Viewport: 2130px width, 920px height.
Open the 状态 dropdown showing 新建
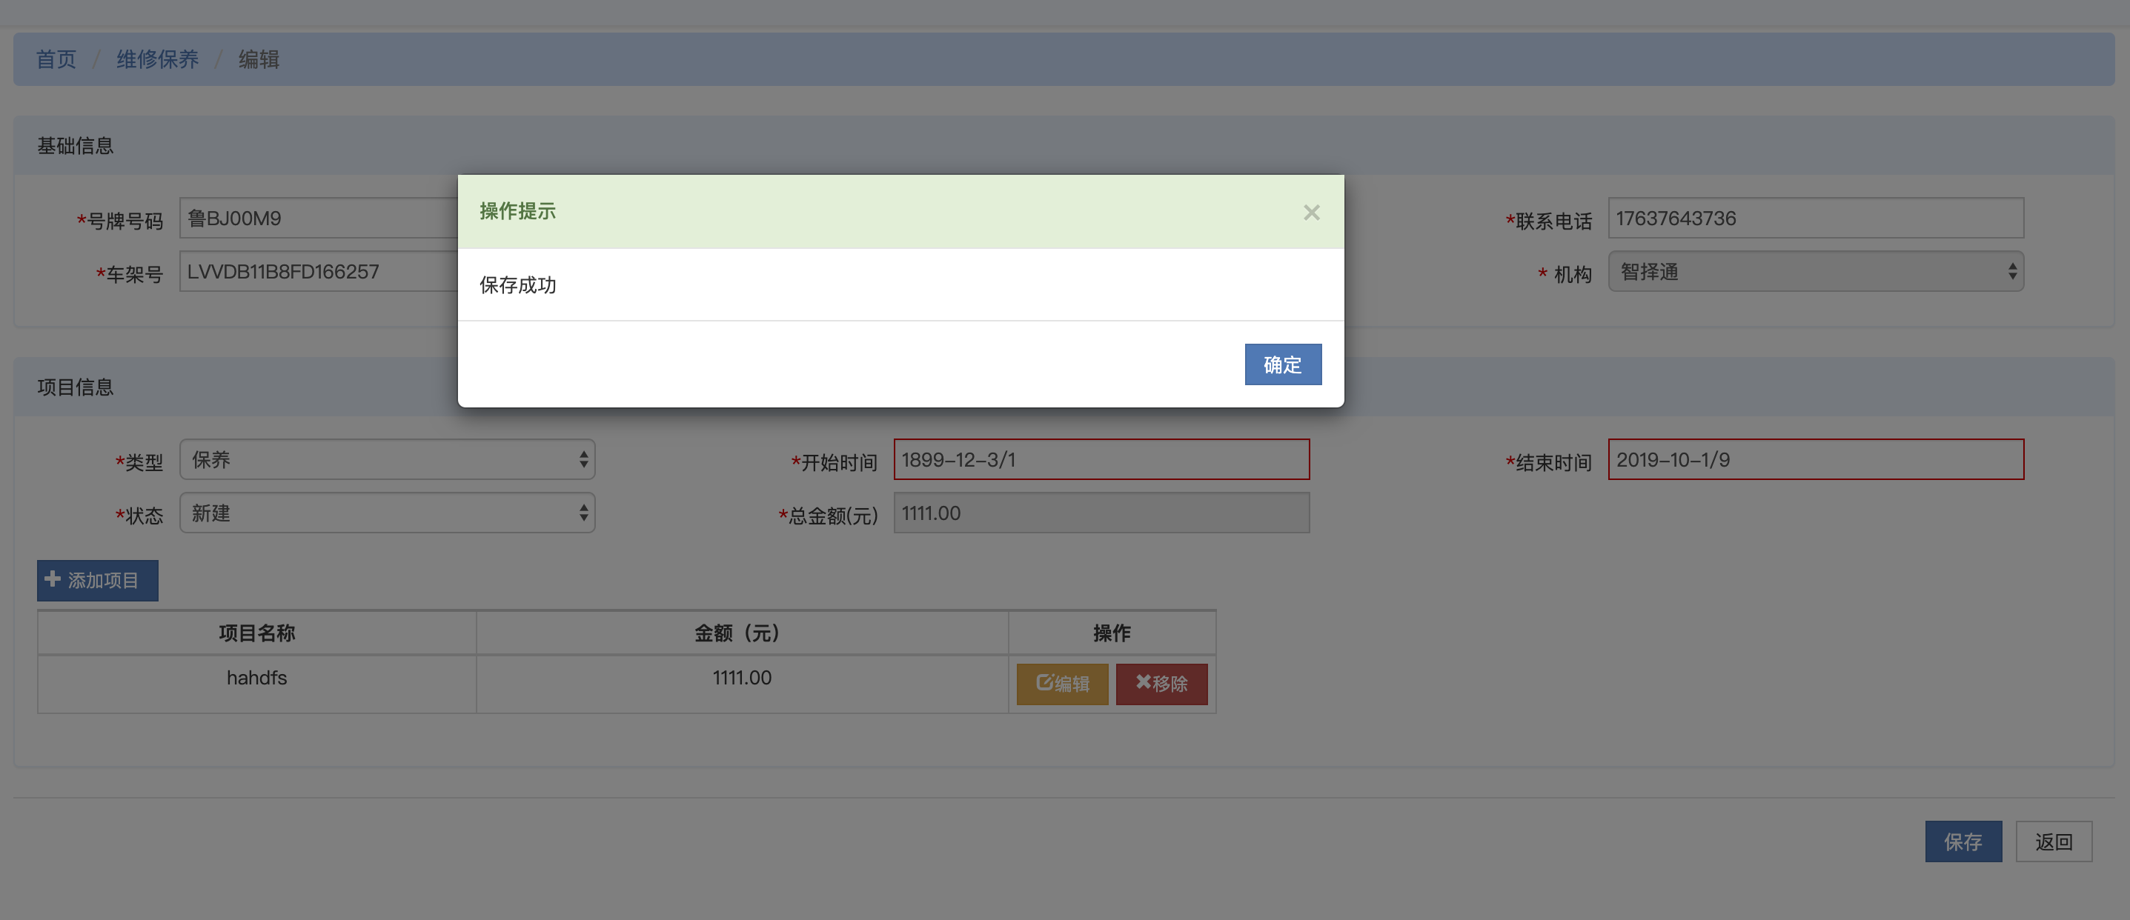pos(387,513)
